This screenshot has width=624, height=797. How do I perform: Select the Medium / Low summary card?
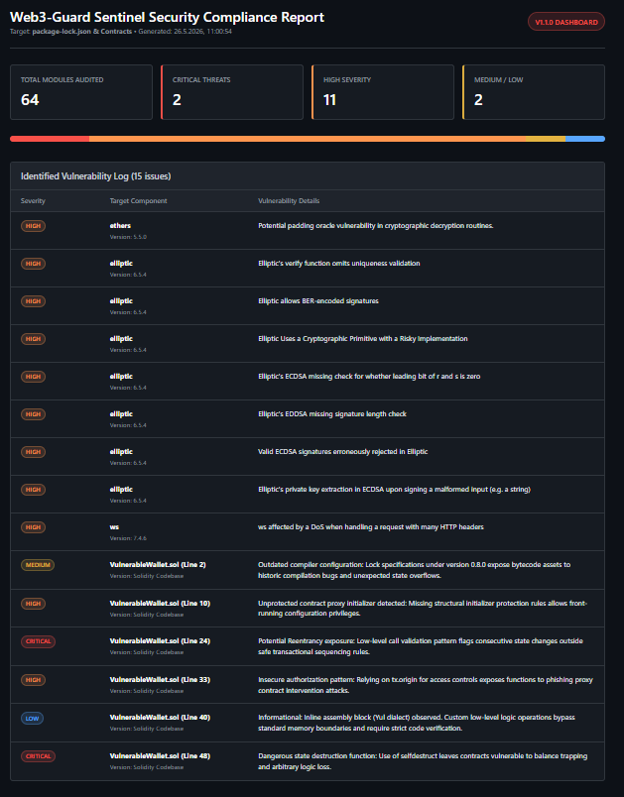click(x=534, y=92)
